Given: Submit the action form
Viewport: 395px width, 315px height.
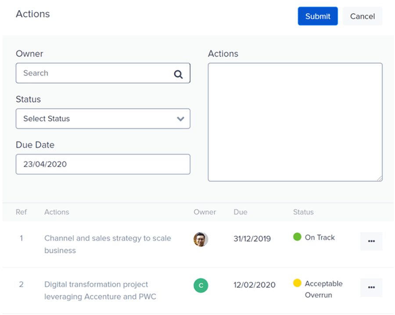Looking at the screenshot, I should tap(318, 16).
